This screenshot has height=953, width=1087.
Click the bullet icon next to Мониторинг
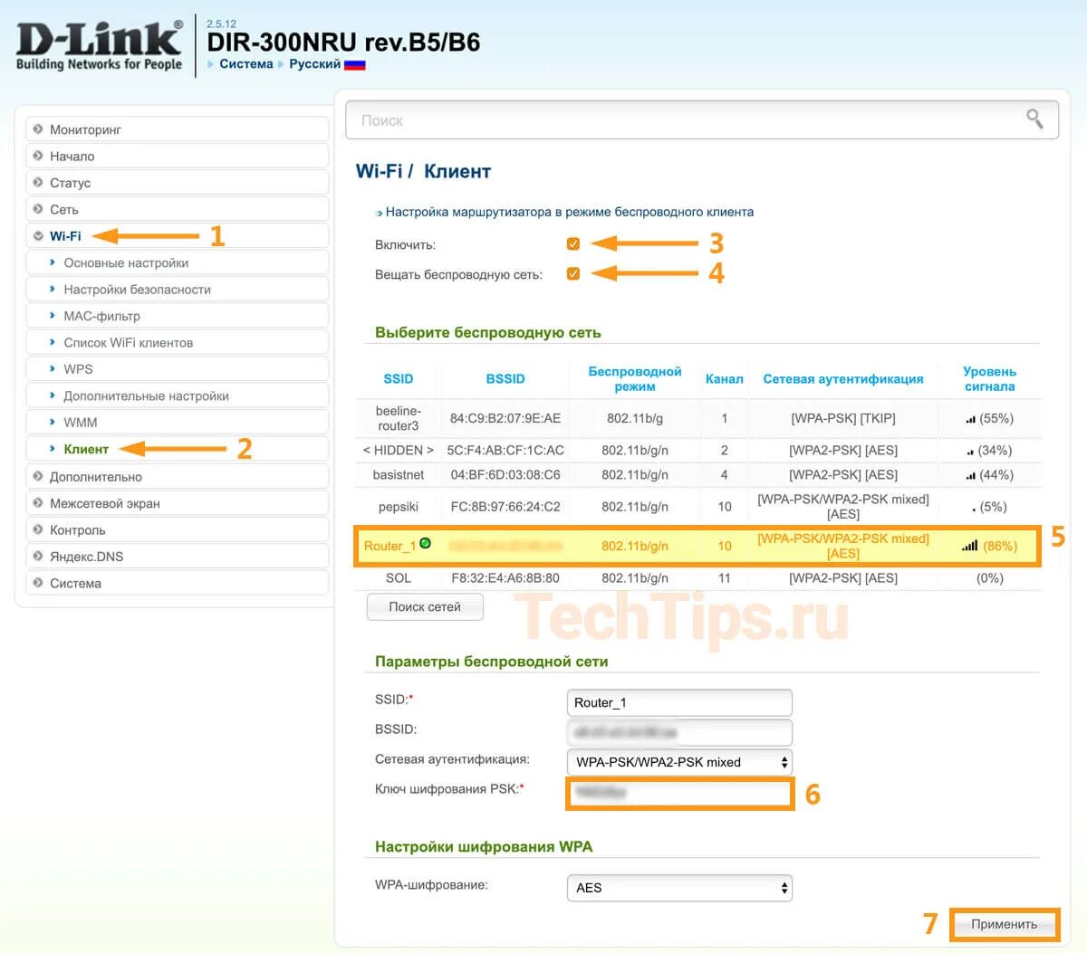38,129
